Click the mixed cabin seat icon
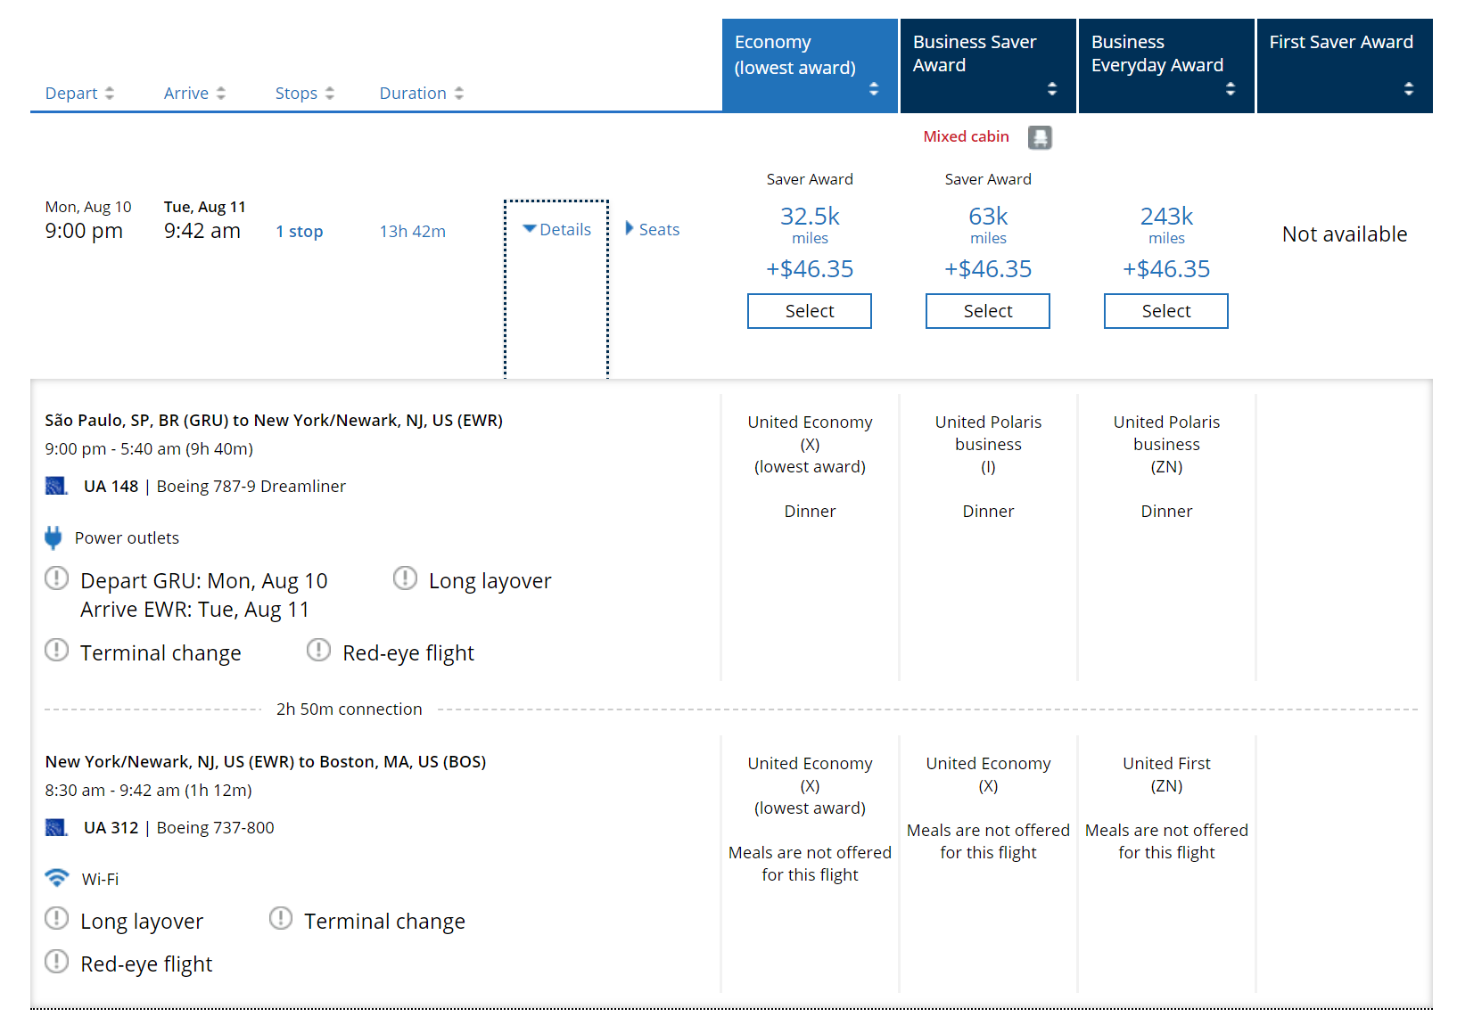Screen dimensions: 1457x1017 click(1040, 137)
